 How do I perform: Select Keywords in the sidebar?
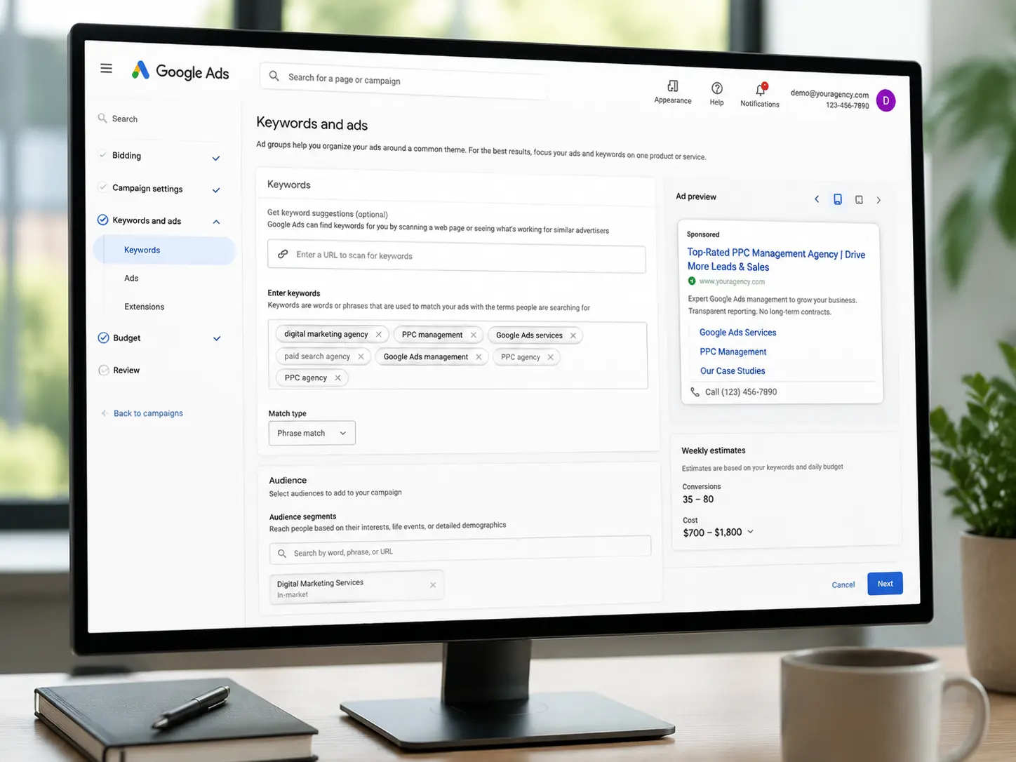[164, 250]
